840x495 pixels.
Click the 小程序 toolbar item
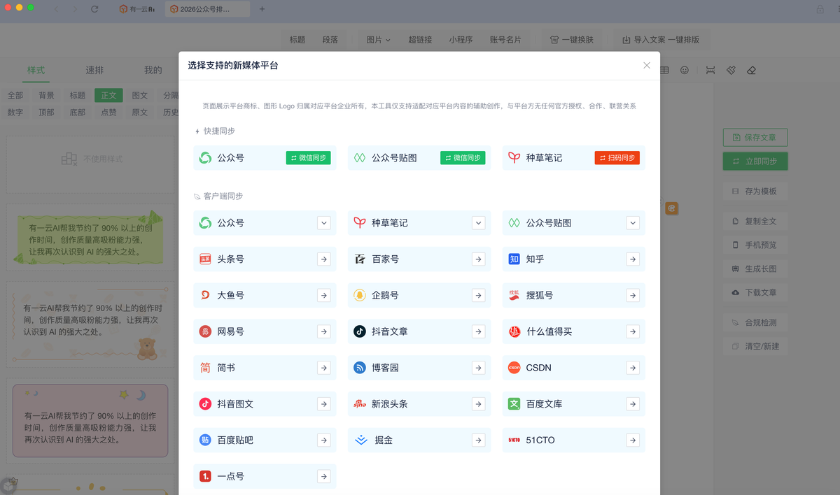point(461,40)
